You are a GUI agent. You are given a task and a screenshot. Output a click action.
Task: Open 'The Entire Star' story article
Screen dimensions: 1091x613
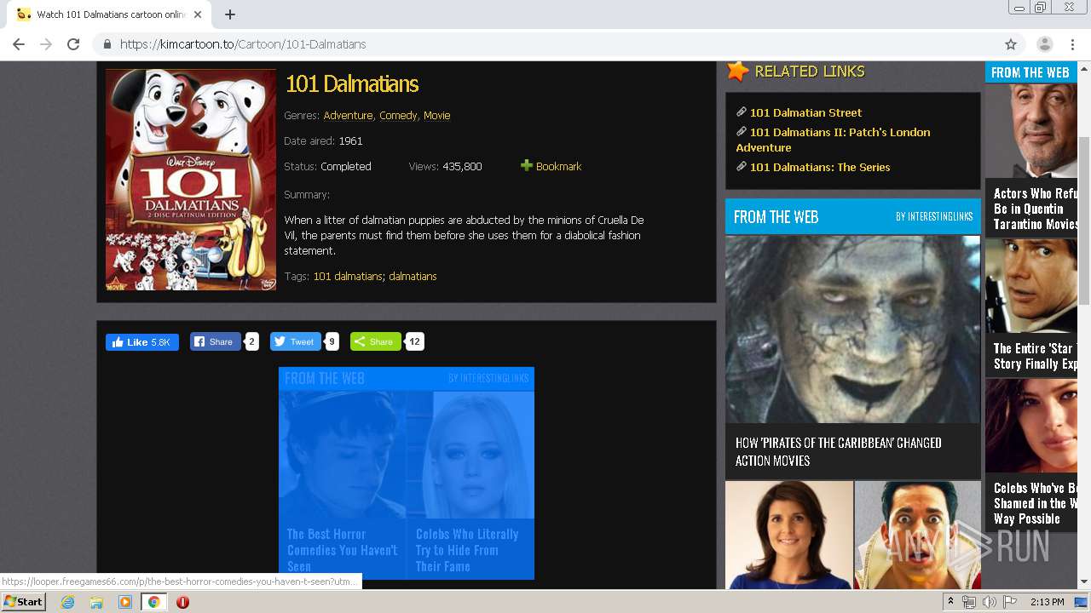1036,356
